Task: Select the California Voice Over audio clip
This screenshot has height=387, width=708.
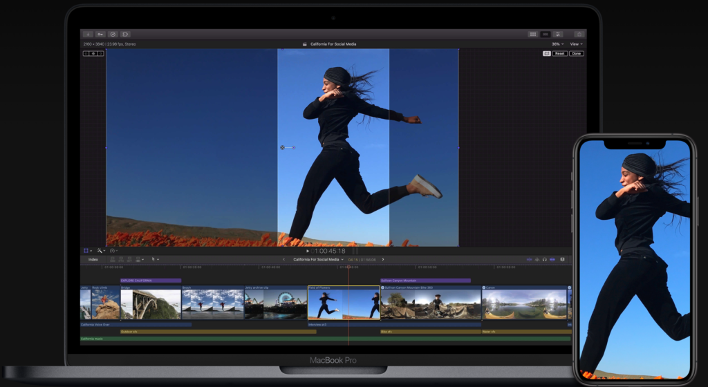Action: click(x=136, y=324)
